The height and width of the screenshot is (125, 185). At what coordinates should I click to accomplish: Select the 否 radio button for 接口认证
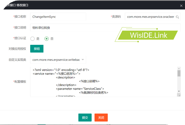tap(46, 39)
